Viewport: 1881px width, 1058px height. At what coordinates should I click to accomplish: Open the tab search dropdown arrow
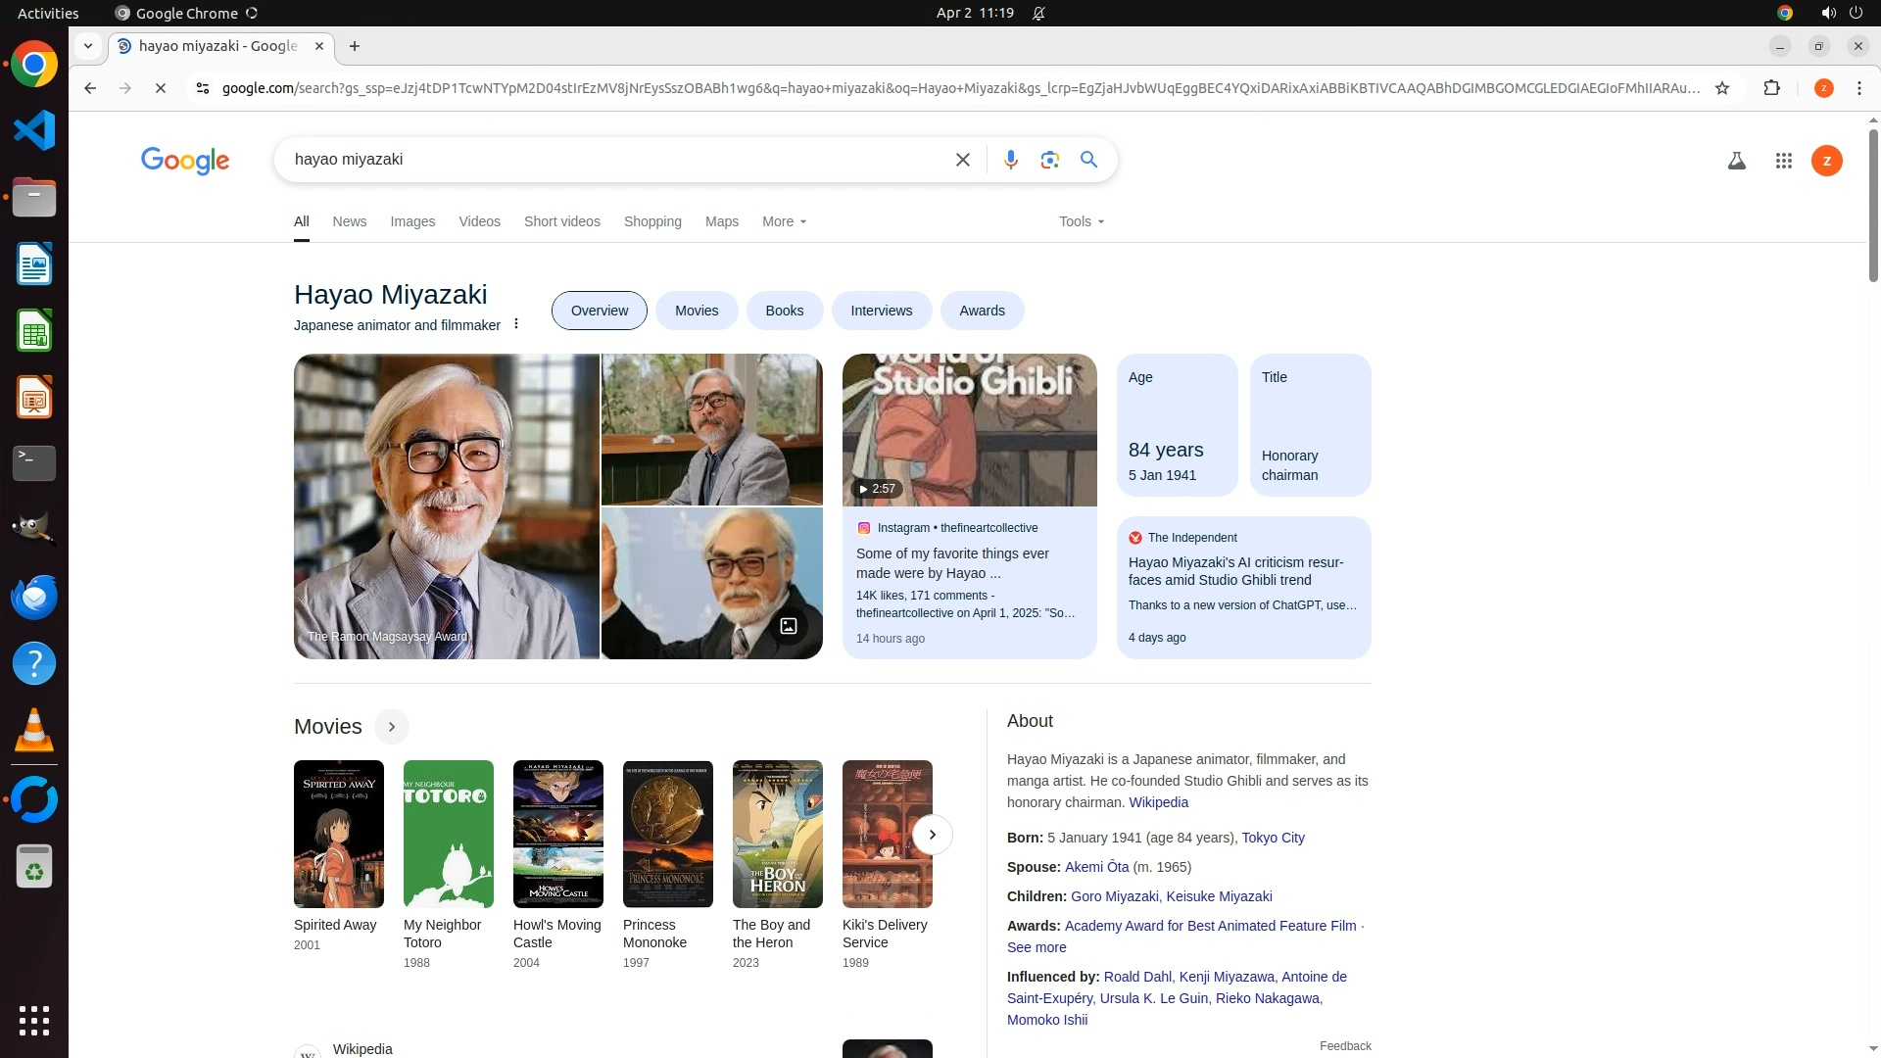(88, 46)
